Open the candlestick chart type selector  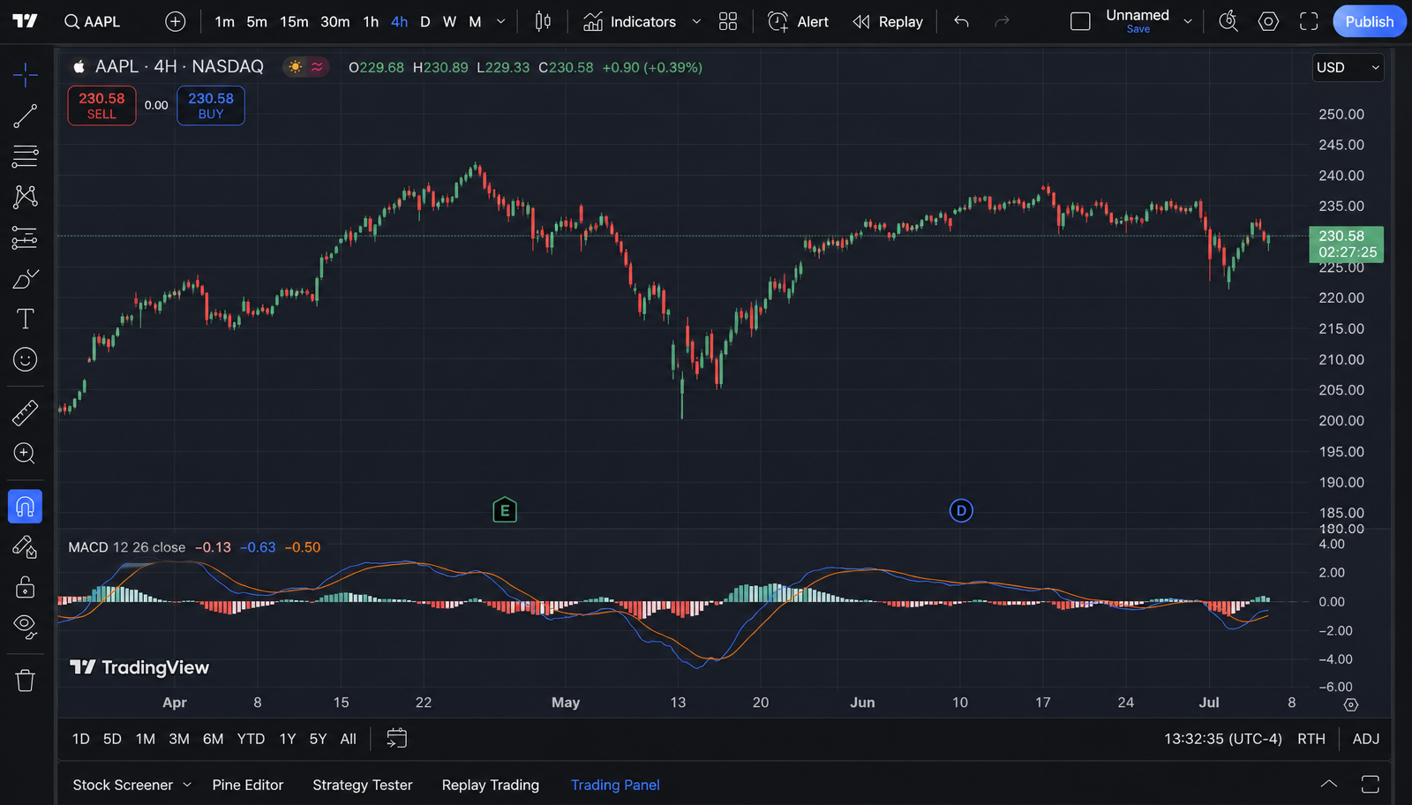[543, 21]
